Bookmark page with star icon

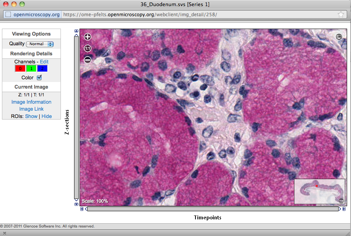341,15
